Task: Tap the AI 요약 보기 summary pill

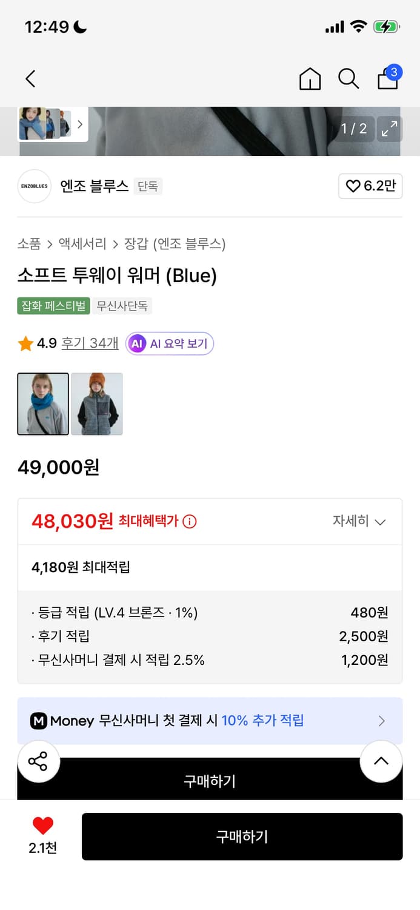Action: (x=169, y=343)
